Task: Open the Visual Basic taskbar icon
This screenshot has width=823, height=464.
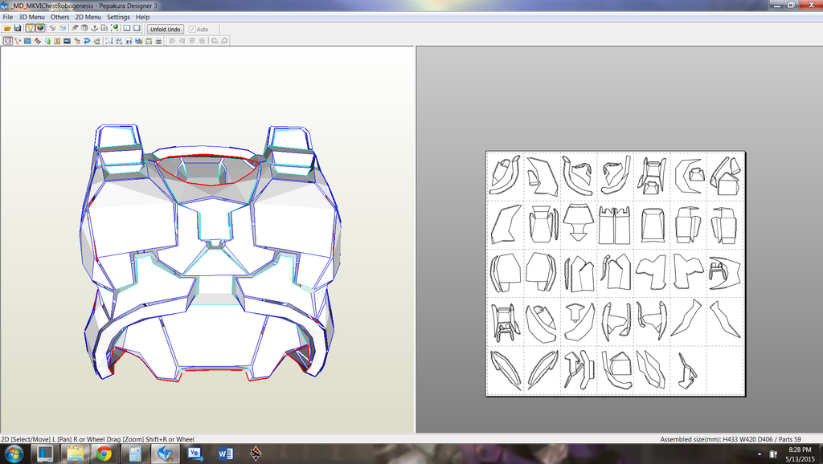Action: [x=195, y=454]
